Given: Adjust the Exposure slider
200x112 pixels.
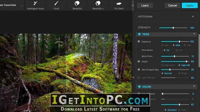Looking at the screenshot, I should click(175, 42).
